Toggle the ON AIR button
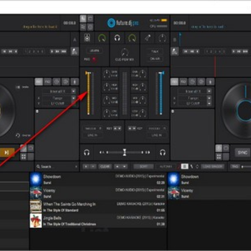 [155, 59]
